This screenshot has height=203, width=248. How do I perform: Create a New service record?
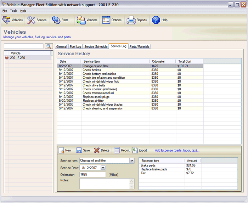pos(65,150)
